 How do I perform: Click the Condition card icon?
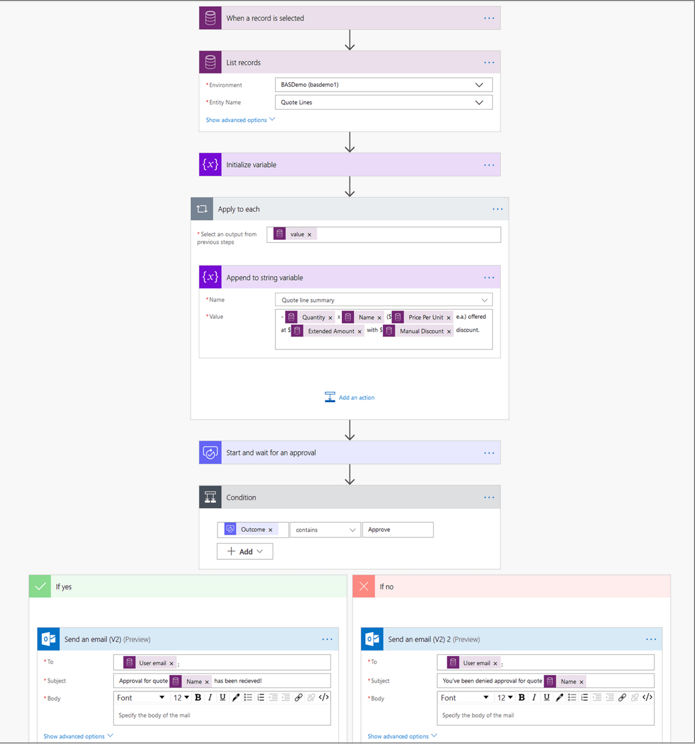click(x=210, y=497)
